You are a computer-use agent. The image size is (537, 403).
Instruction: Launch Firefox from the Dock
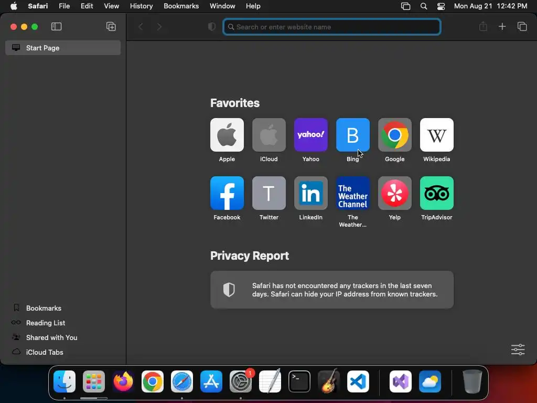(123, 381)
